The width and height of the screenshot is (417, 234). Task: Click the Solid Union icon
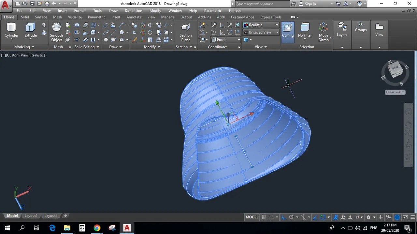(77, 25)
